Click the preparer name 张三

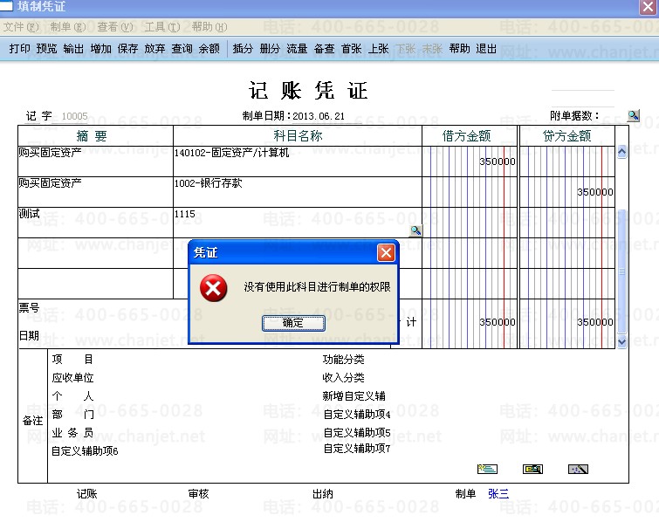pos(498,494)
